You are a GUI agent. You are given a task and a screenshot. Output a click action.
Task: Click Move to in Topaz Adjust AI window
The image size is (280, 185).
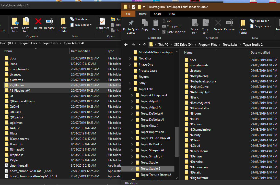pos(15,25)
